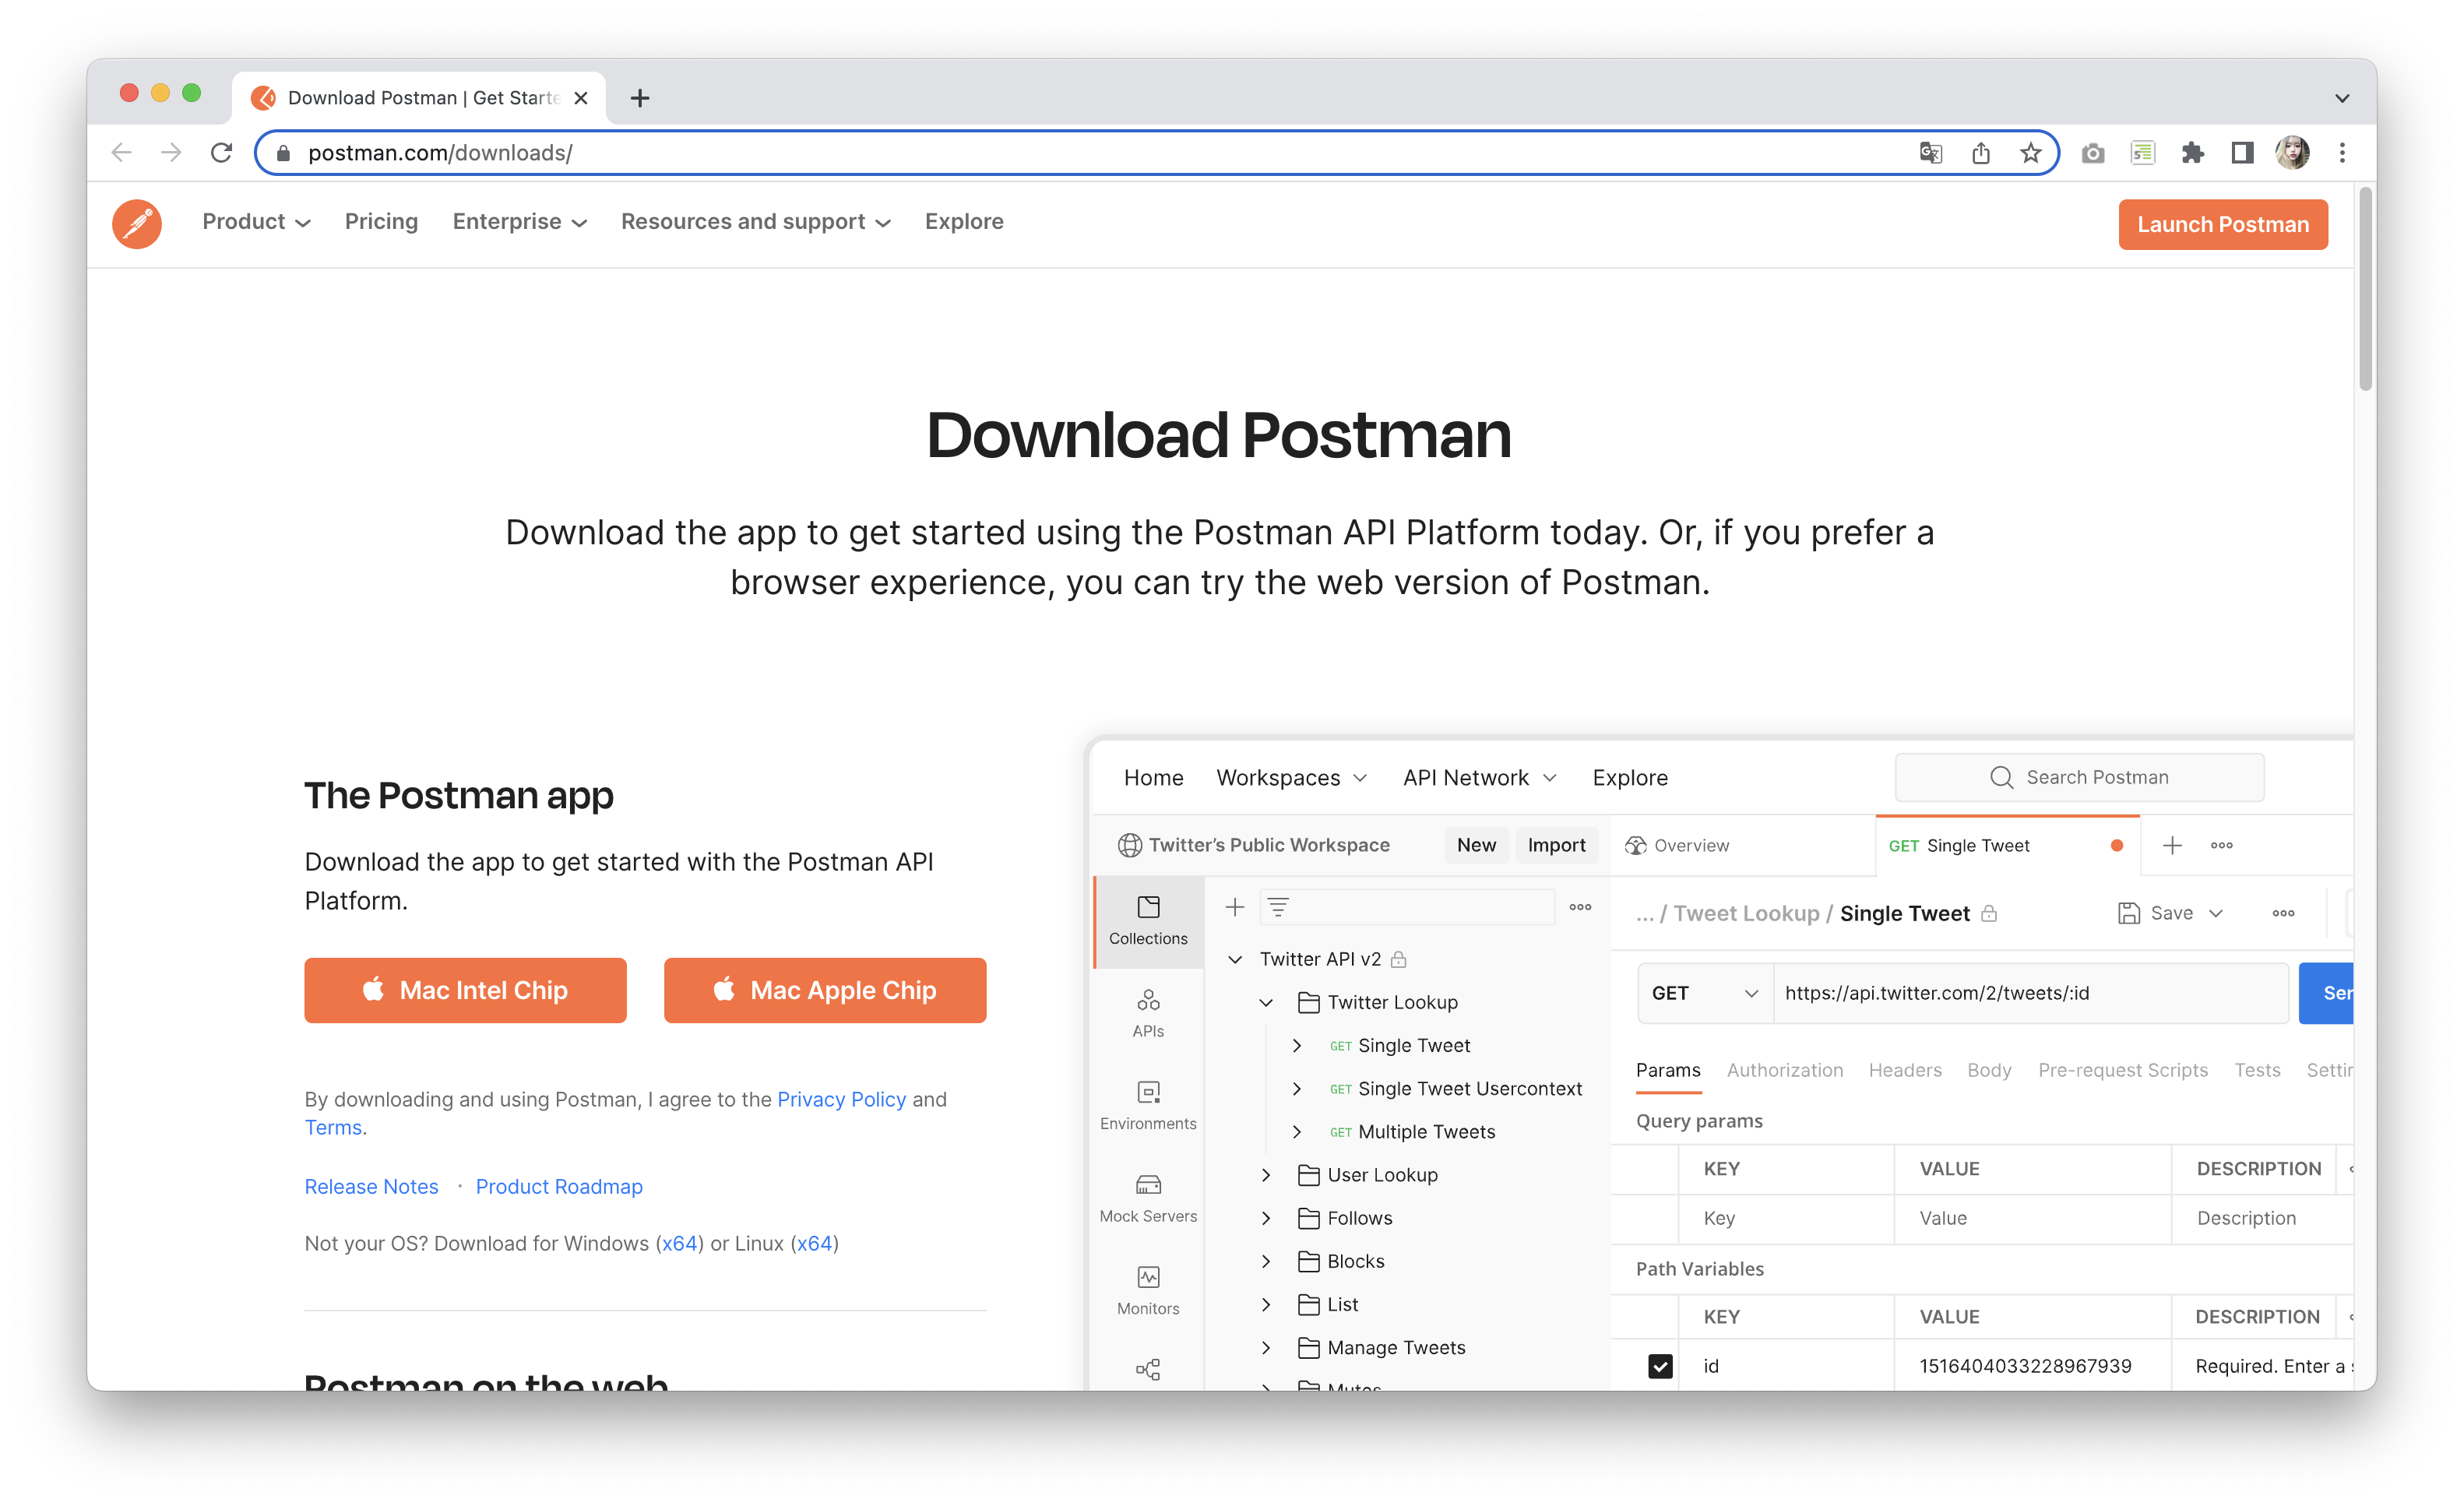Screen dimensions: 2464x1506
Task: Open the Privacy Policy link
Action: [841, 1099]
